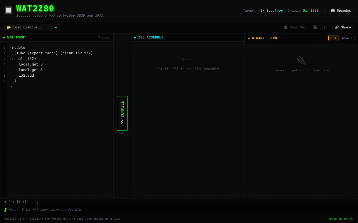Click the "i32.add" code line

tap(26, 76)
